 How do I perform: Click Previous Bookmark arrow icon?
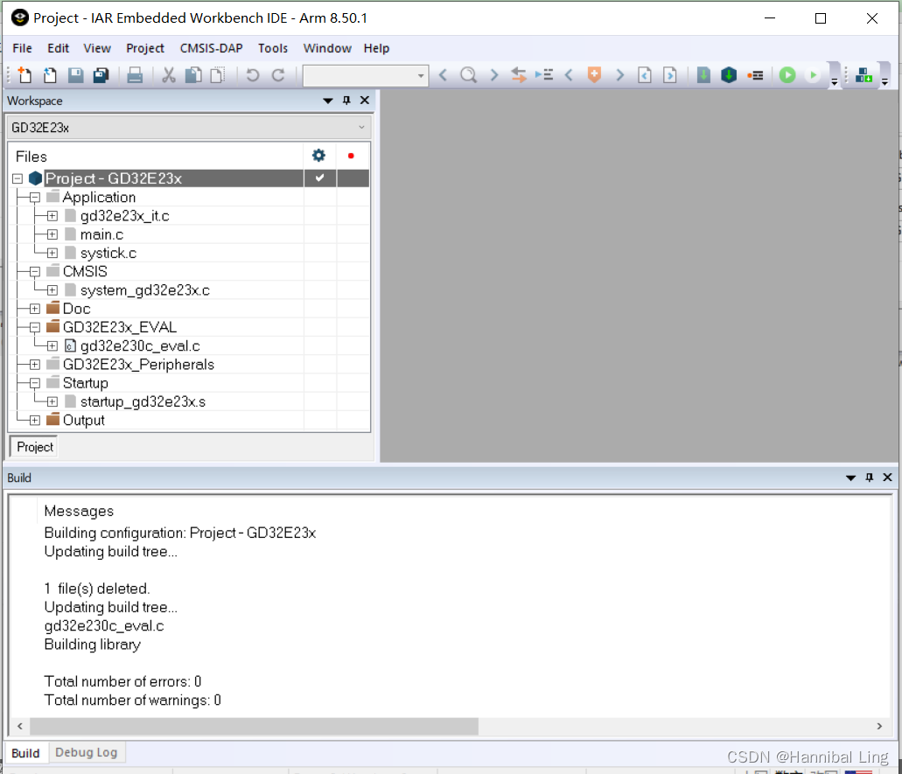pyautogui.click(x=569, y=75)
